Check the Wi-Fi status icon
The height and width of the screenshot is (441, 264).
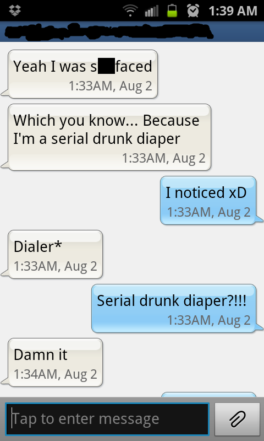tap(130, 10)
